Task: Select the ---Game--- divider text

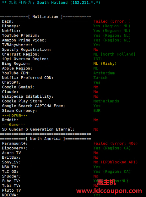Action: [14, 125]
